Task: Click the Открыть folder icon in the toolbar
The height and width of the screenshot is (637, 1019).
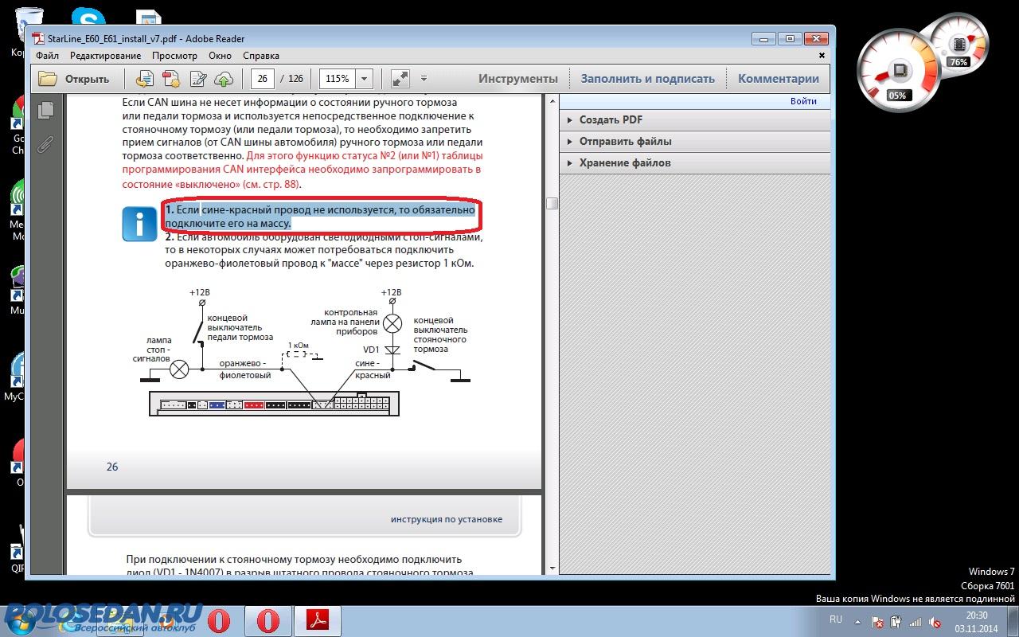Action: point(48,79)
